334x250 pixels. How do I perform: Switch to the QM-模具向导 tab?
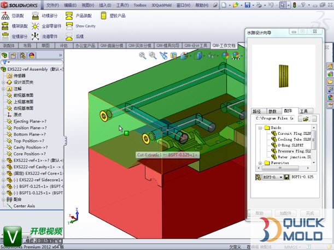pos(168,45)
